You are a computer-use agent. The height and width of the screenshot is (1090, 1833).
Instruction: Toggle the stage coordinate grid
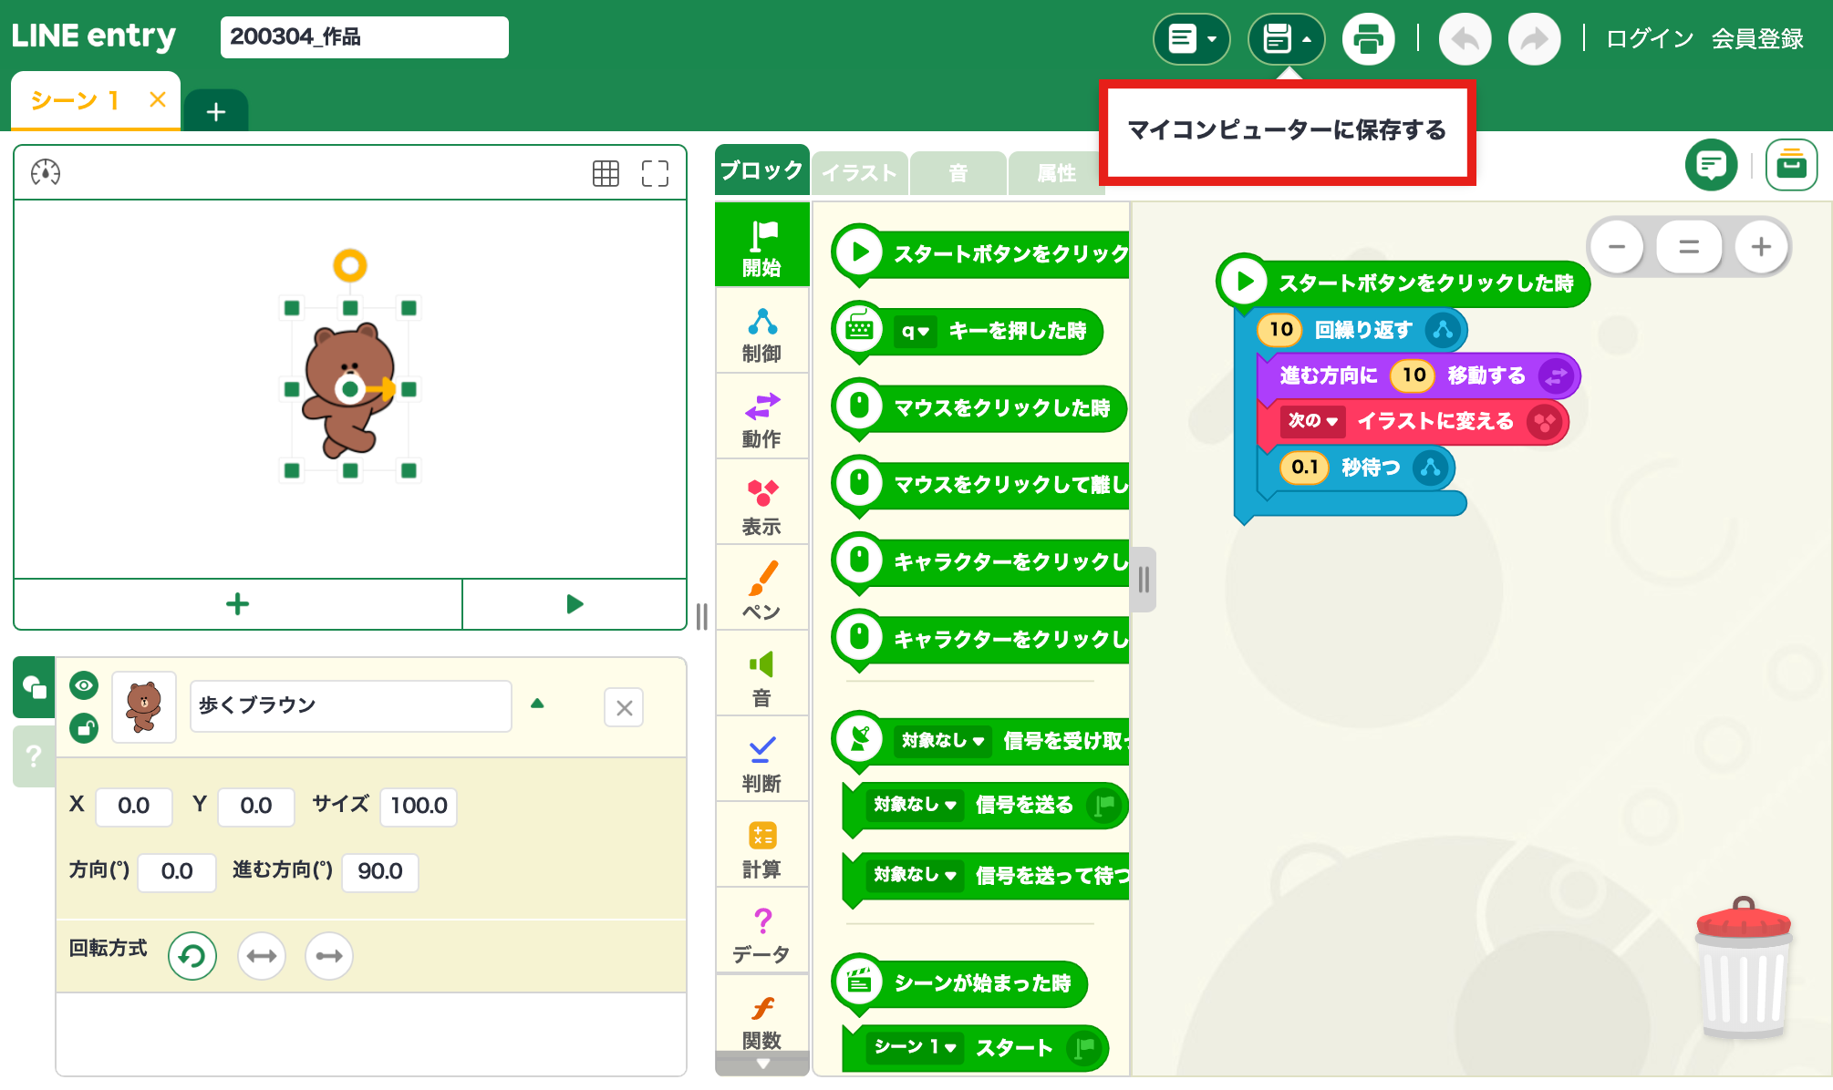[606, 173]
